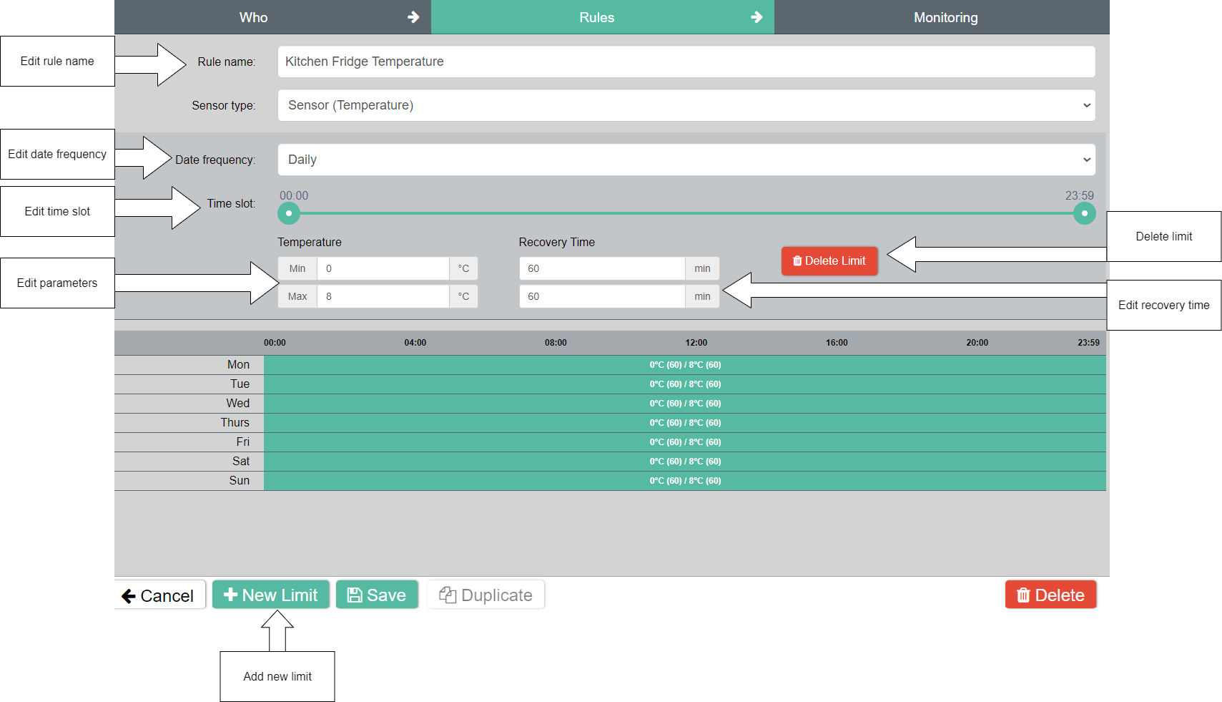Screen dimensions: 1222x702
Task: Switch to the Monitoring tab
Action: [x=945, y=17]
